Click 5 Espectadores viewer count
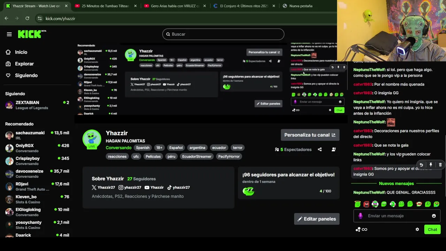Image resolution: width=446 pixels, height=251 pixels. (293, 150)
